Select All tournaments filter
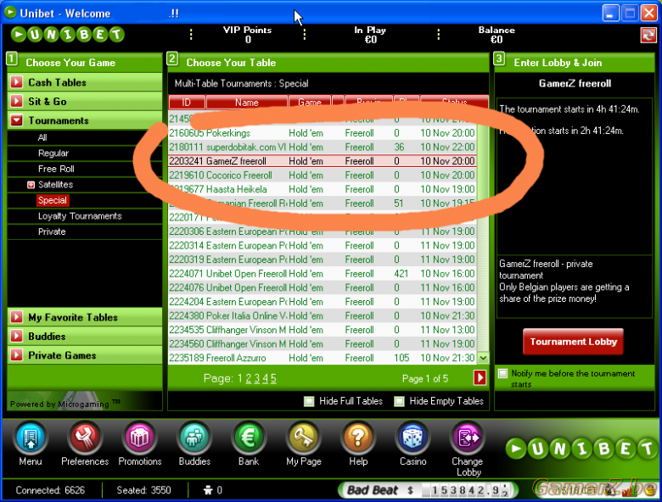The height and width of the screenshot is (502, 662). [x=42, y=137]
